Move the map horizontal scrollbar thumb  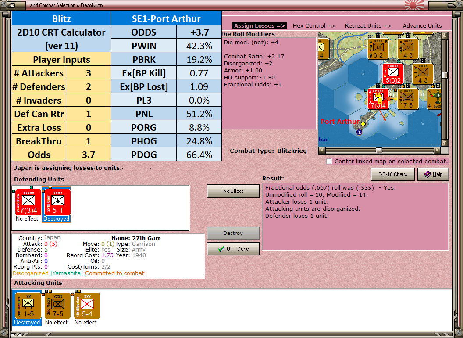[x=378, y=150]
